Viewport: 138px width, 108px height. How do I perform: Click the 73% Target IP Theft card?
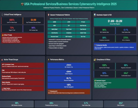(x=12, y=29)
